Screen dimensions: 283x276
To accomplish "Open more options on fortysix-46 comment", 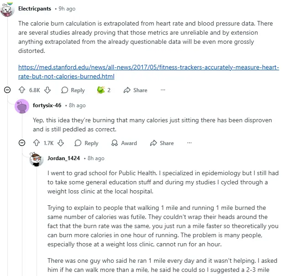I will tap(189, 143).
